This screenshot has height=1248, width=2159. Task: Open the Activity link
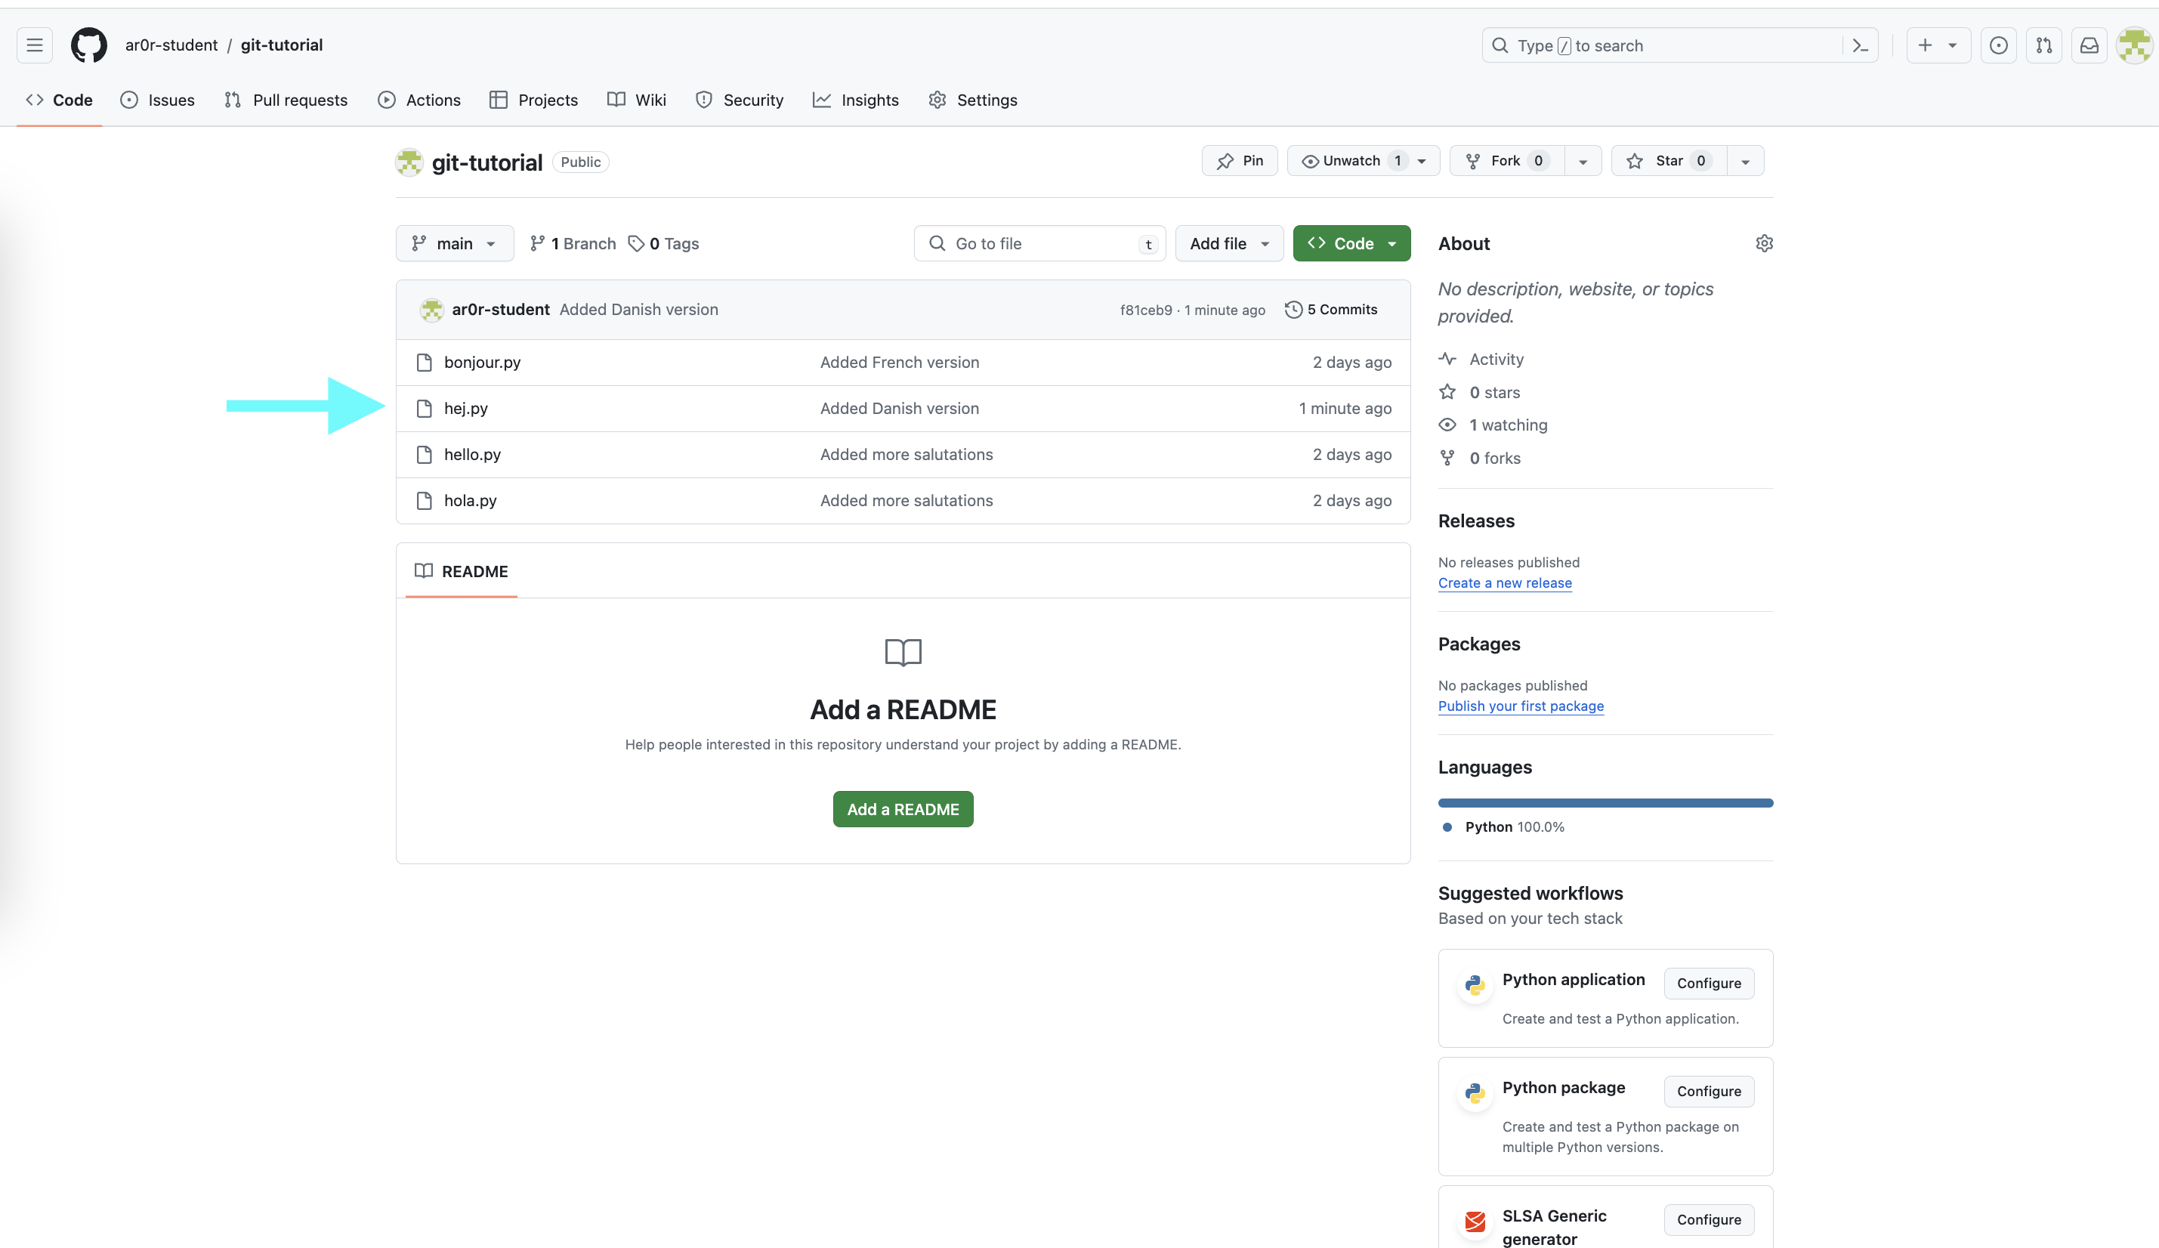[x=1481, y=359]
